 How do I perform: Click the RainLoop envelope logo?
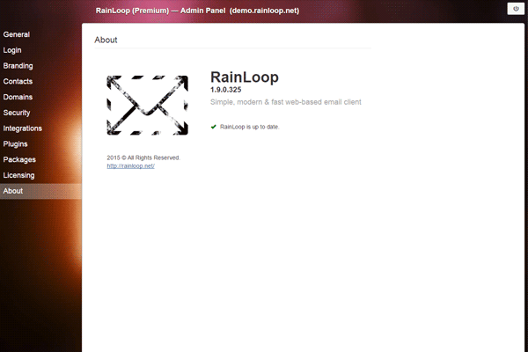147,106
